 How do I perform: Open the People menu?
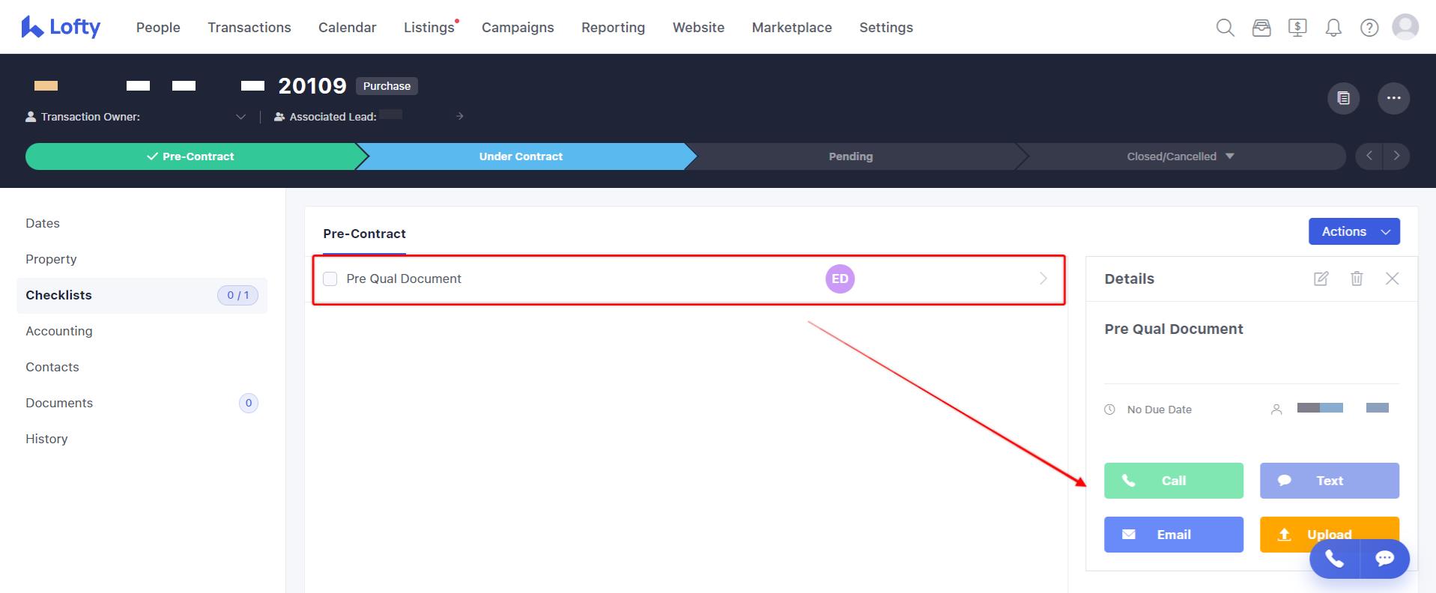(158, 28)
